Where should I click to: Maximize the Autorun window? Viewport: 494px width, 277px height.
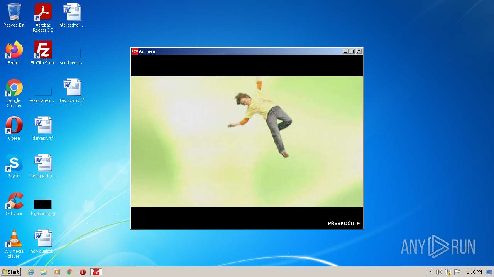[352, 52]
